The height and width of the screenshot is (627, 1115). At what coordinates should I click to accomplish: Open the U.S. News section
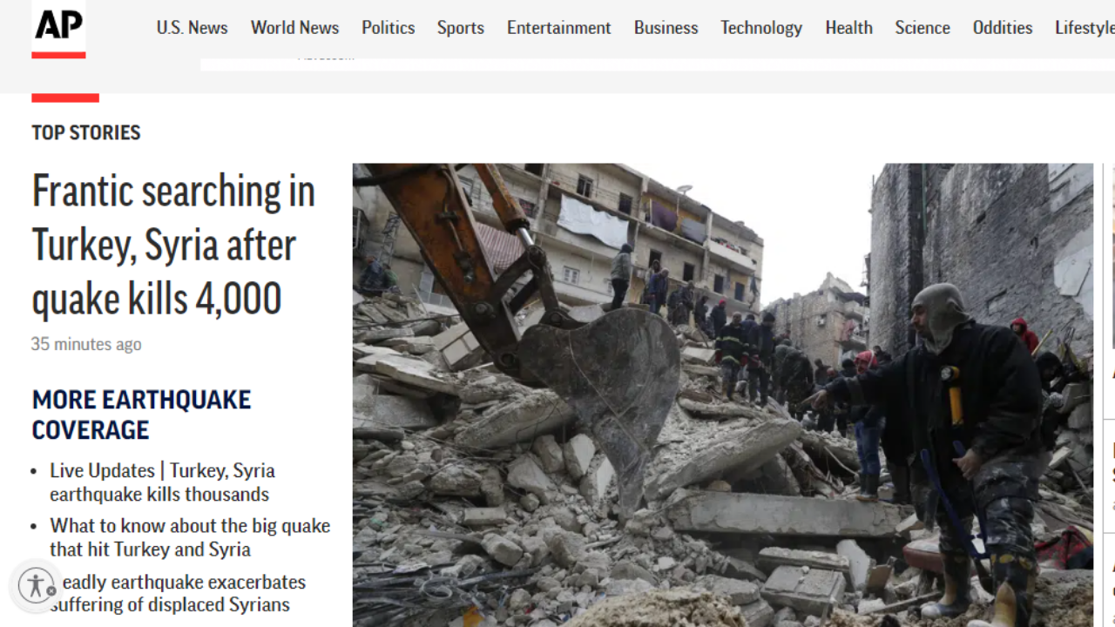pos(192,28)
